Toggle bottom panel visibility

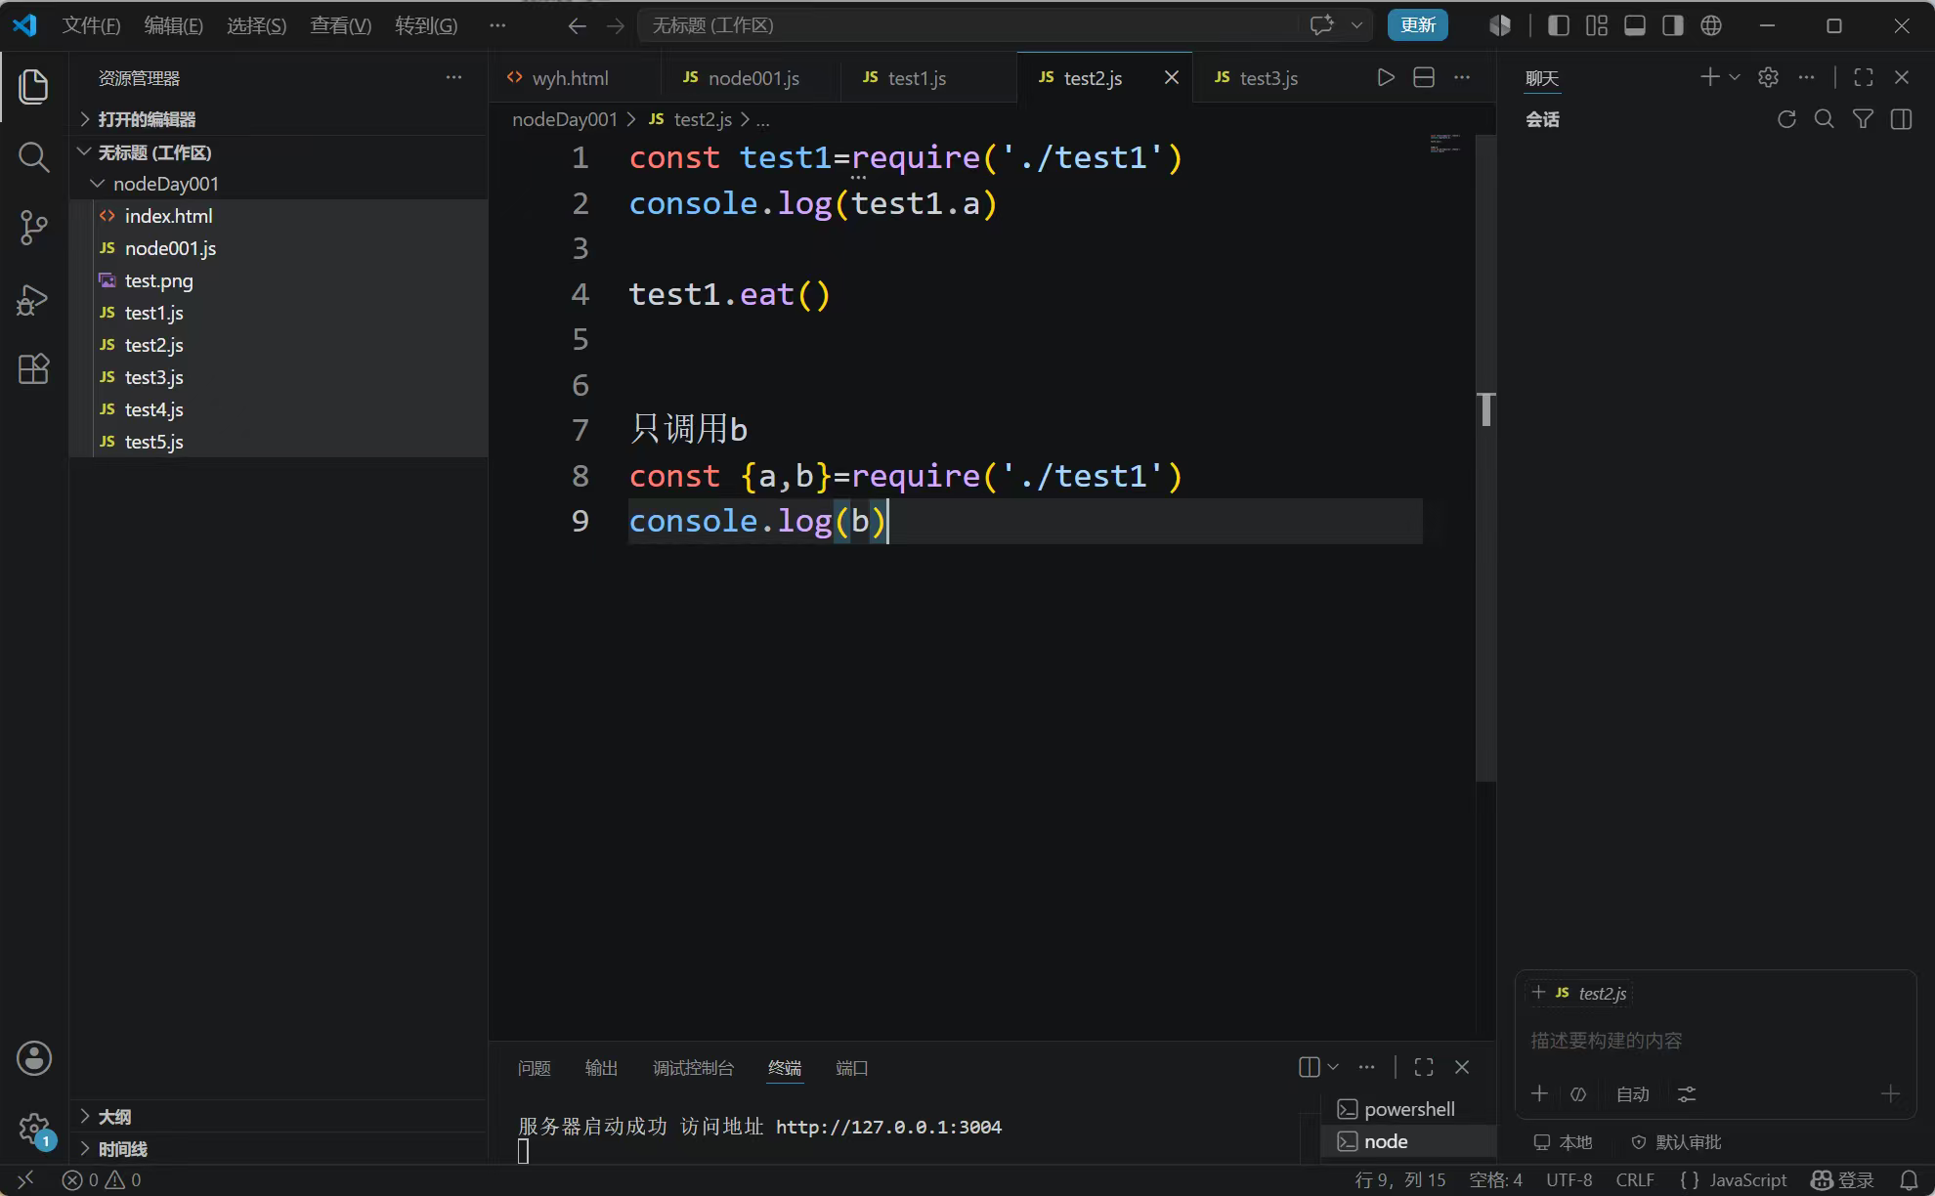pos(1634,25)
